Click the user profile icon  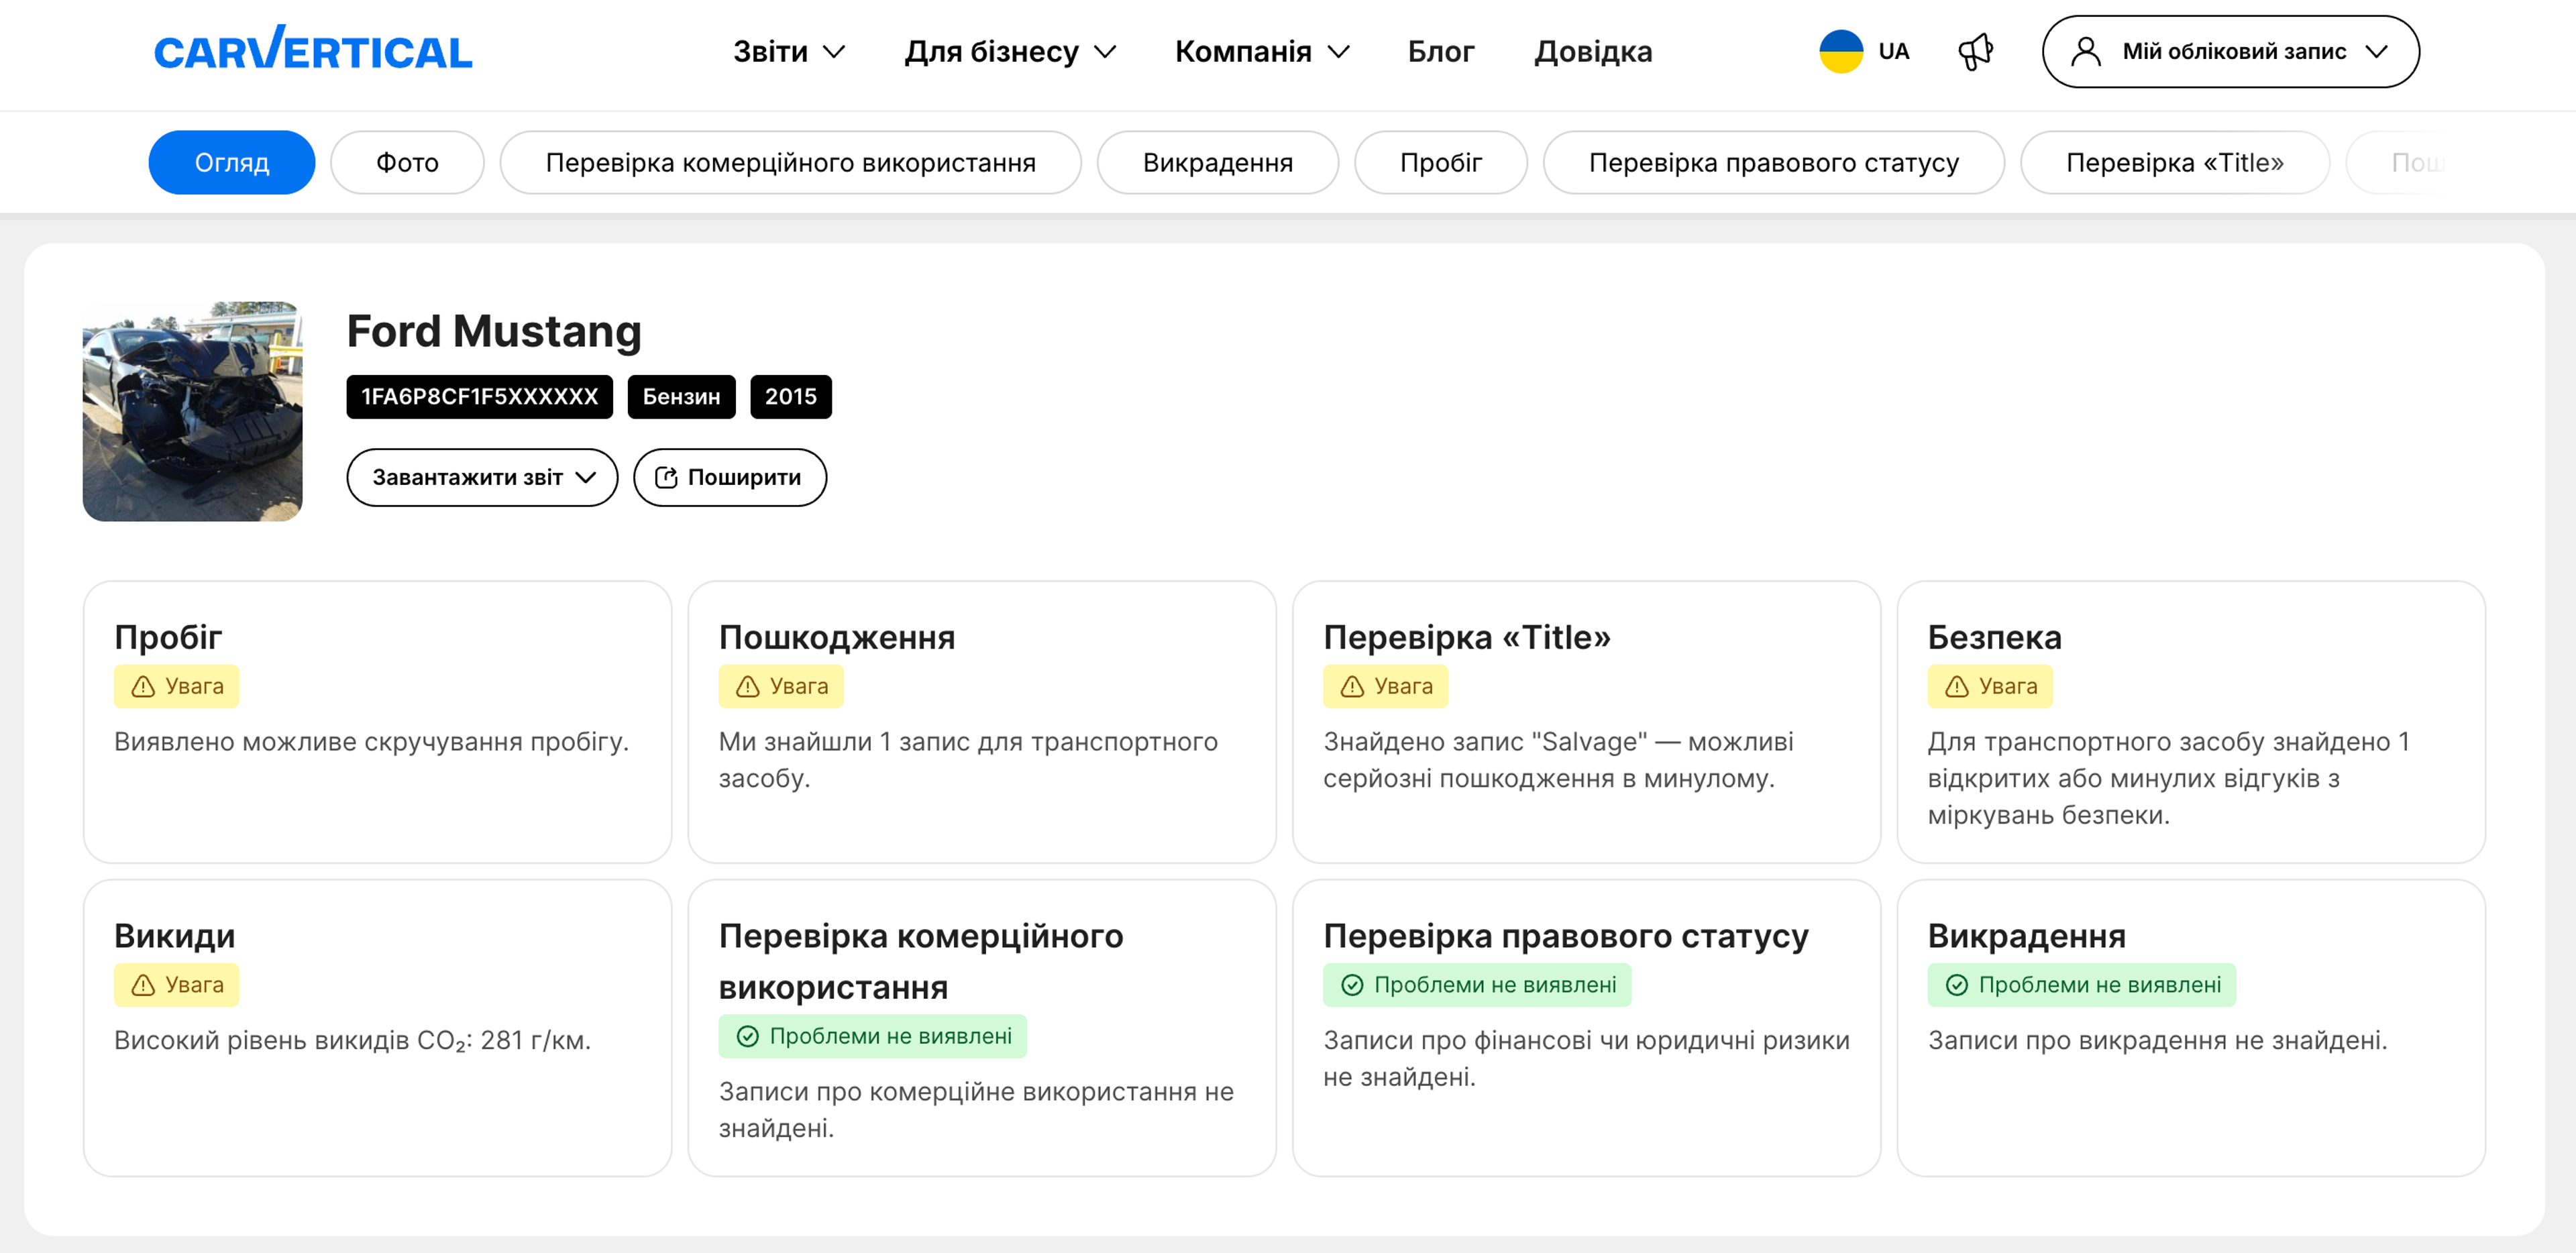2085,51
